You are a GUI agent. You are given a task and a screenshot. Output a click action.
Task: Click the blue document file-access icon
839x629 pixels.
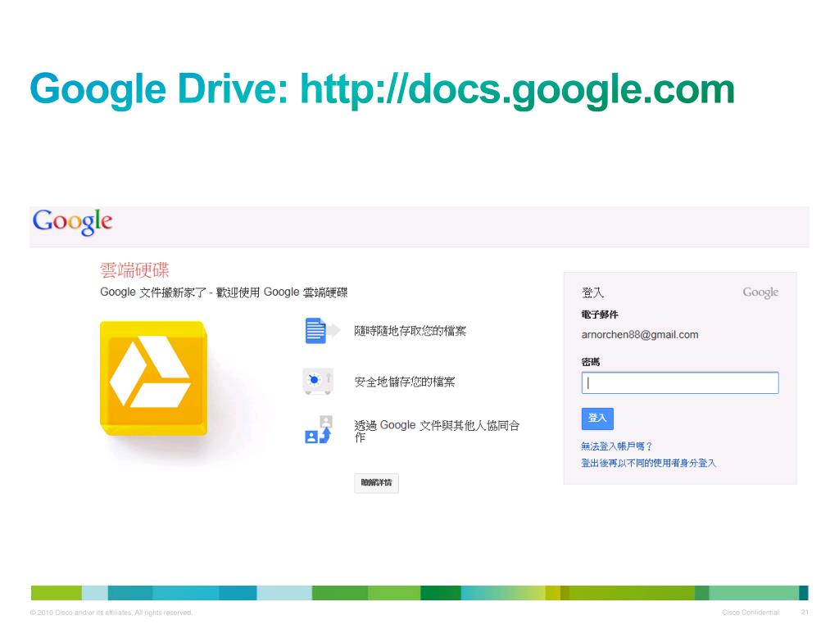pyautogui.click(x=321, y=331)
